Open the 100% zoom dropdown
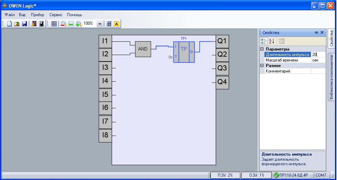Screen dimensions: 337x180 pos(99,24)
